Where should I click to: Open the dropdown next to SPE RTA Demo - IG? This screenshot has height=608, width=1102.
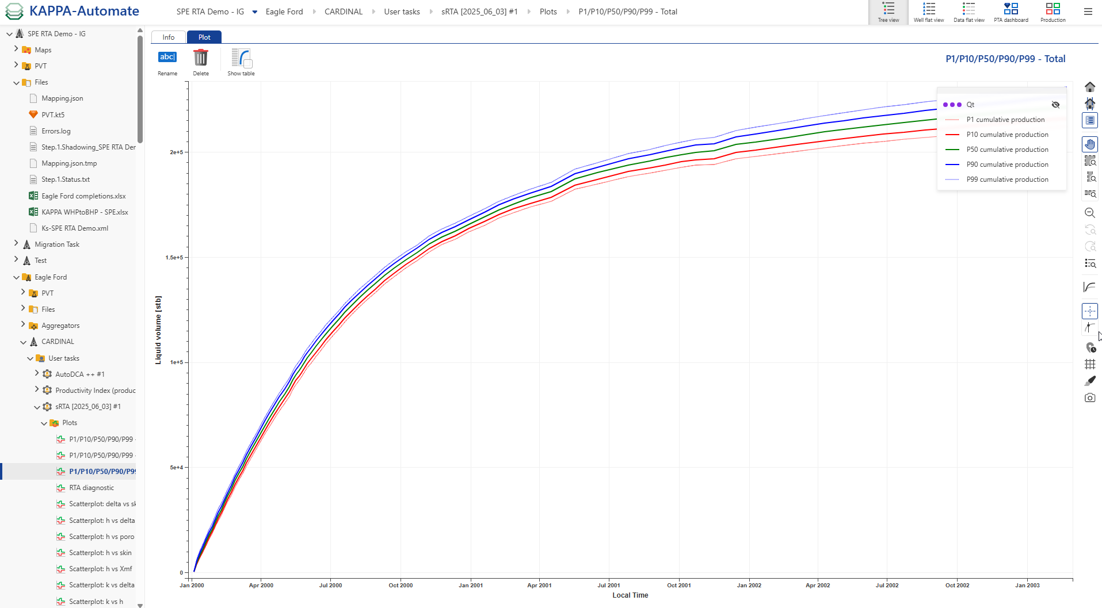coord(254,12)
